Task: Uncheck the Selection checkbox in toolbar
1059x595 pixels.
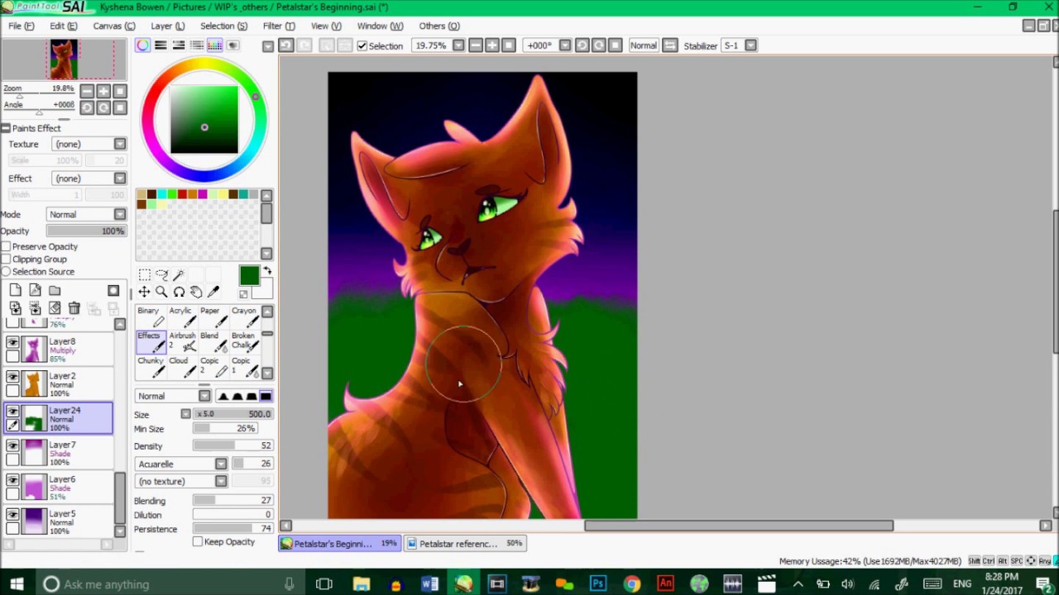Action: point(362,45)
